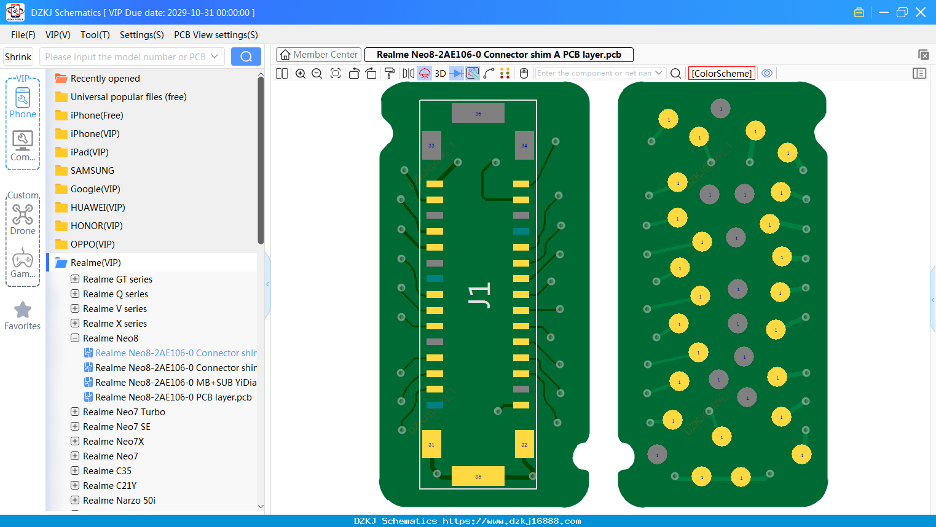
Task: Click the toolbox icon in title bar
Action: 859,12
